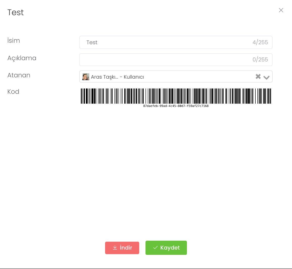Click the user avatar in Atanan field
The image size is (292, 269).
pyautogui.click(x=86, y=77)
